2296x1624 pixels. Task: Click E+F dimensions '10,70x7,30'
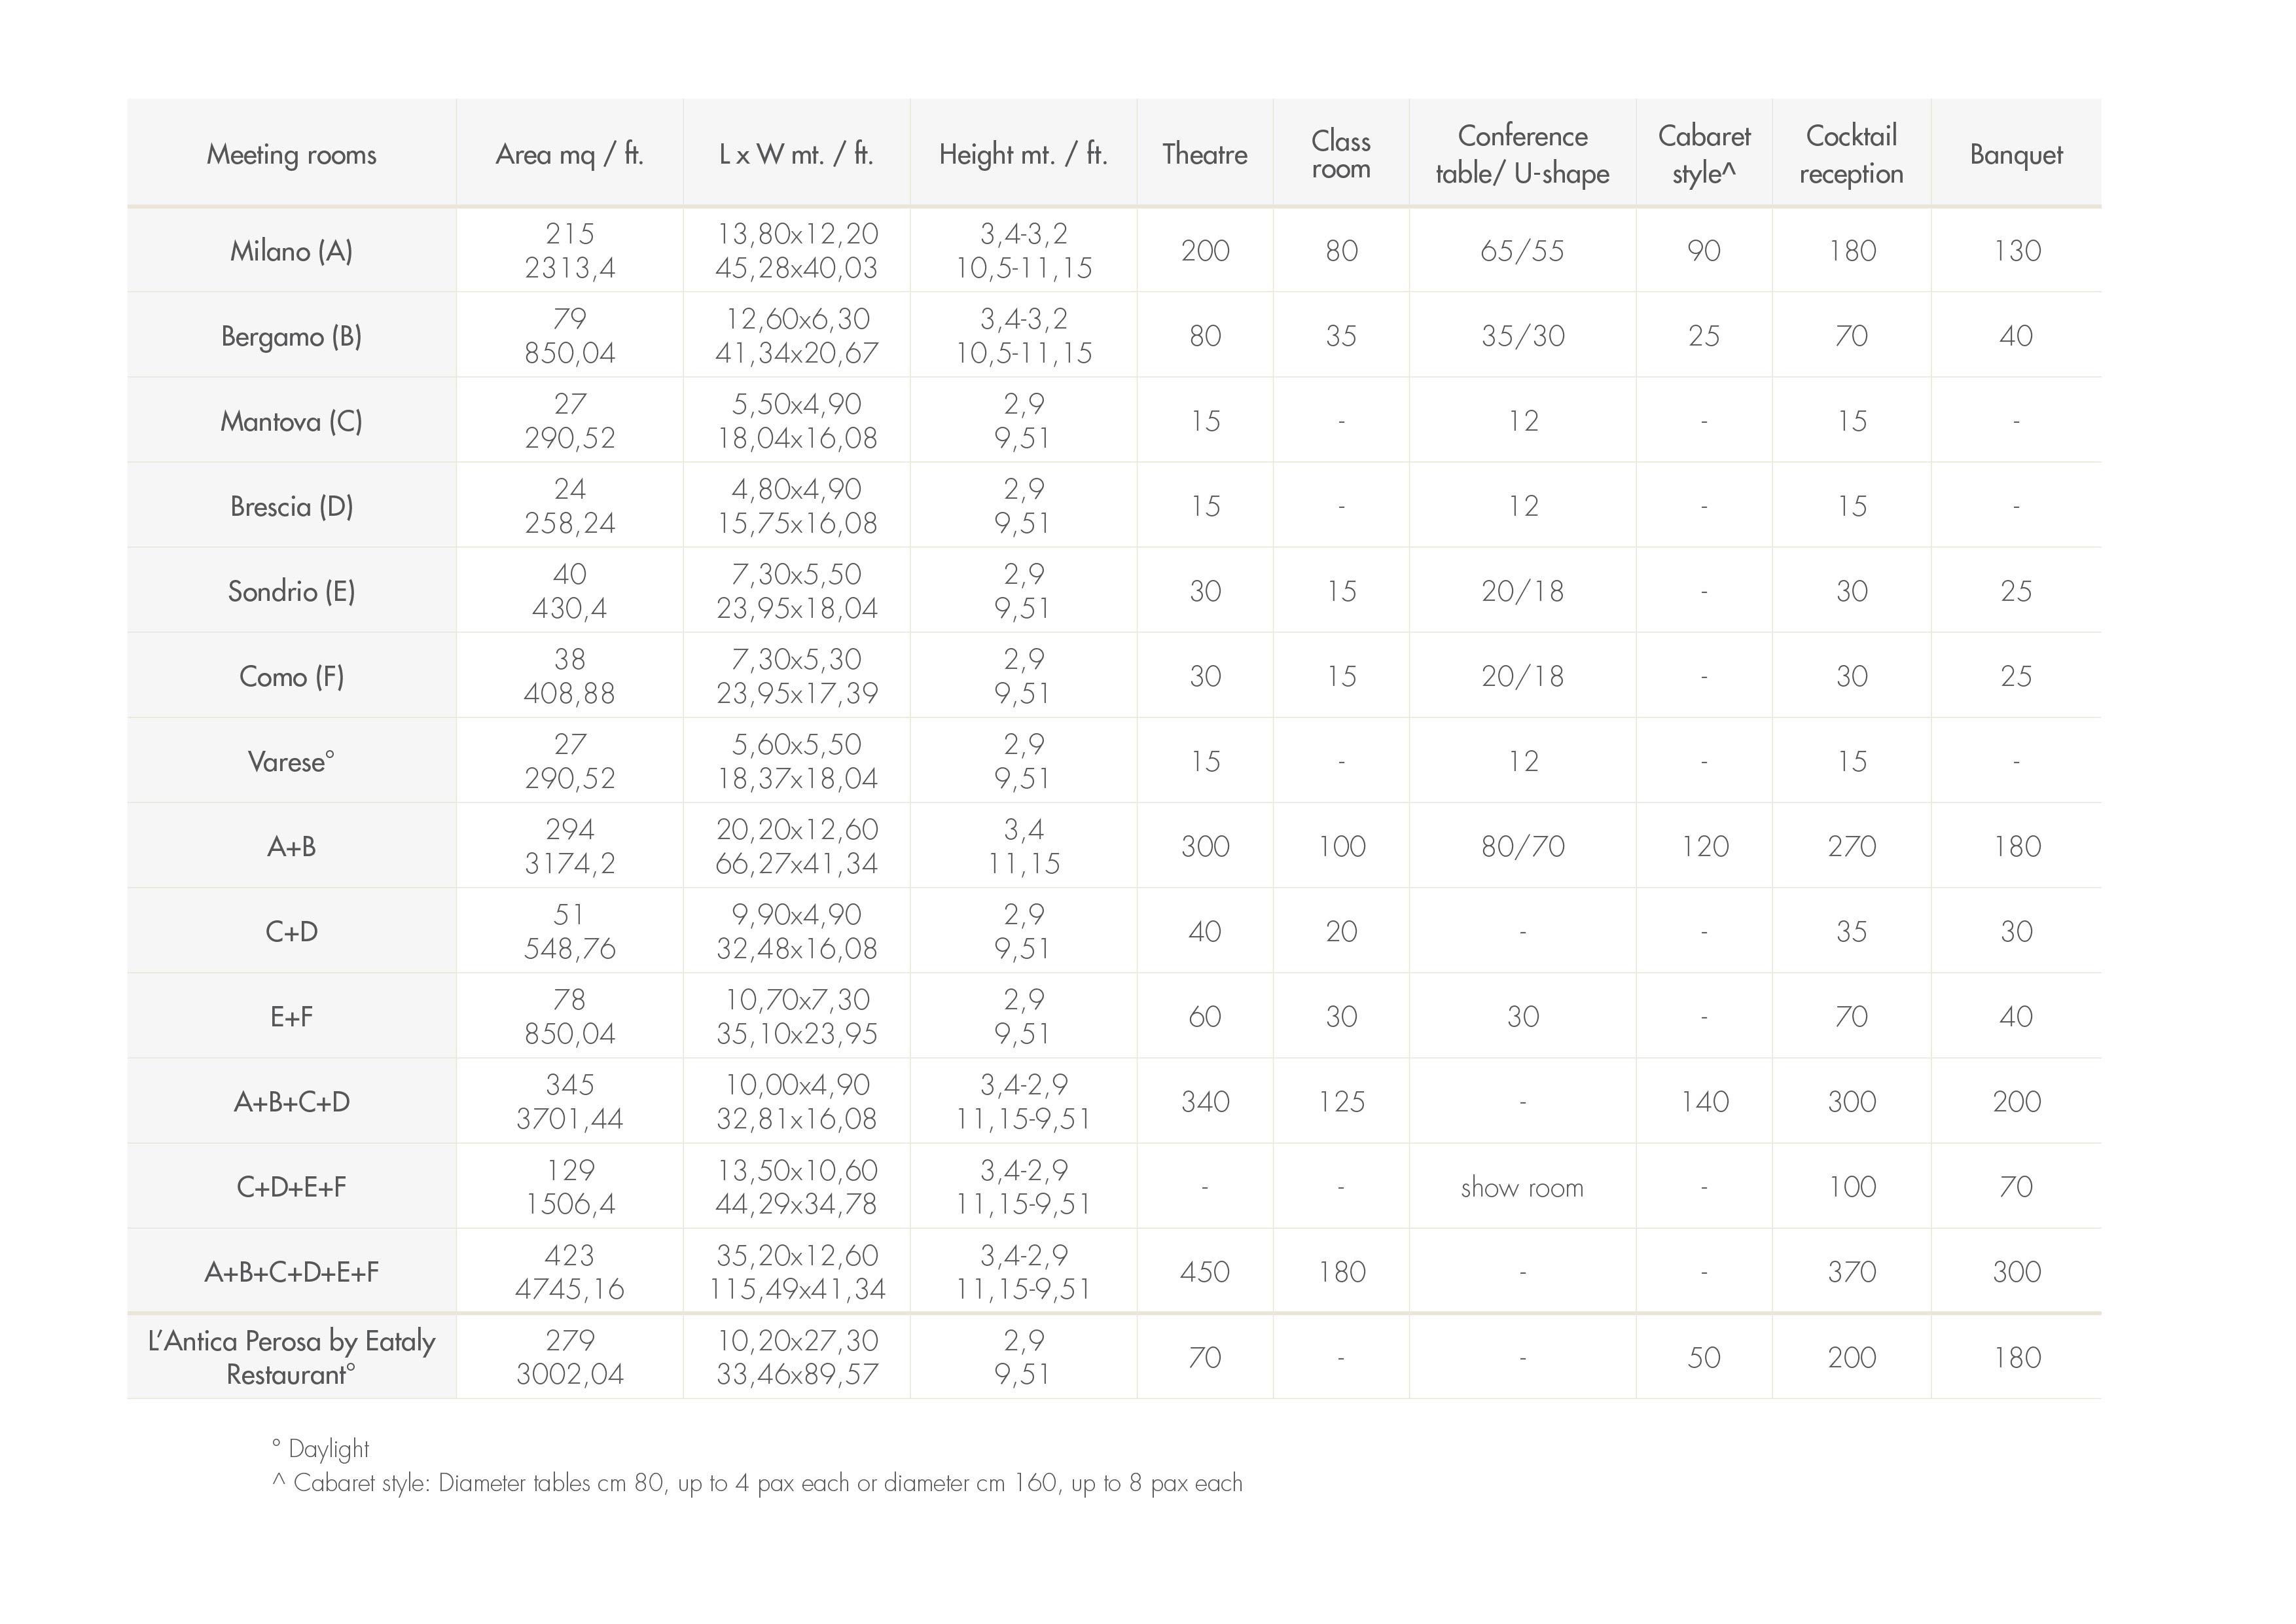coord(797,1000)
